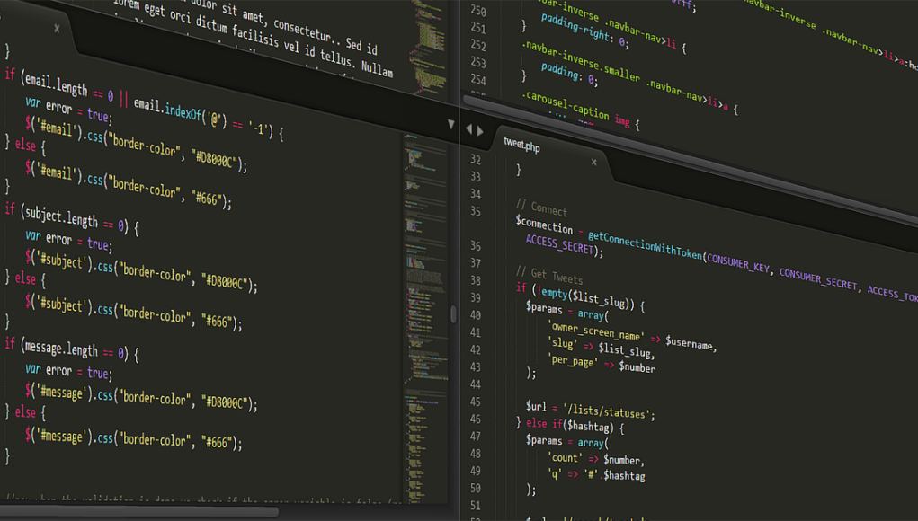Click the "border-color" string for #message
Viewport: 918px width, 521px height.
tap(155, 399)
